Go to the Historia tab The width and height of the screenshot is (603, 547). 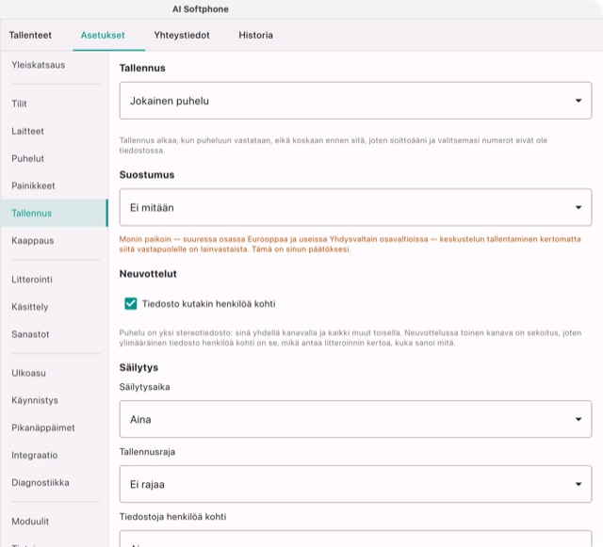coord(255,35)
